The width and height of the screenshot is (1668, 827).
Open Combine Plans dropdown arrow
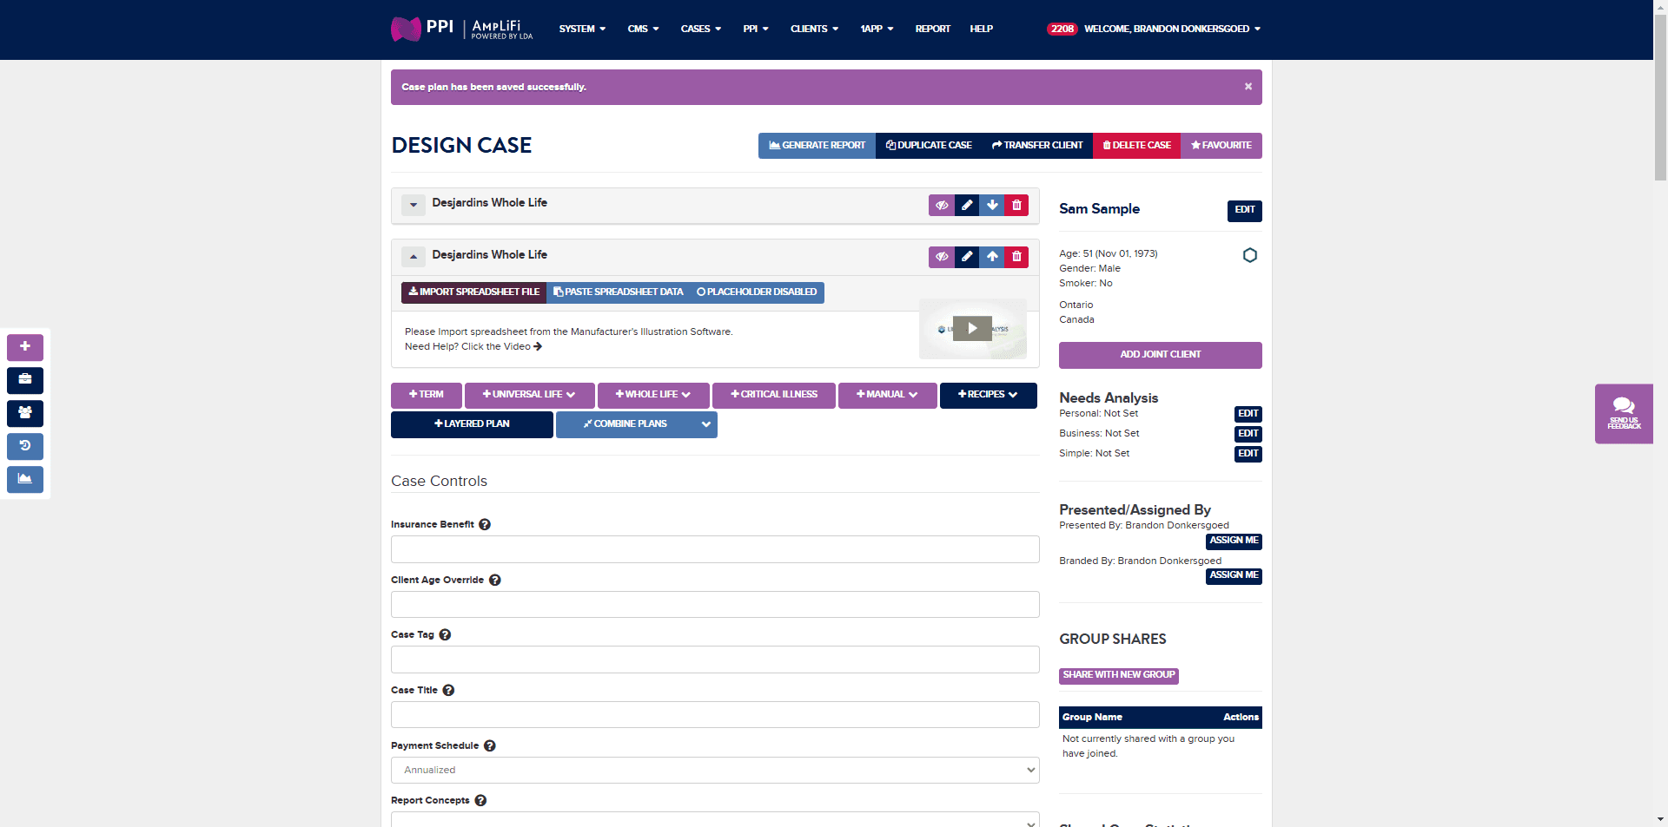click(x=706, y=424)
